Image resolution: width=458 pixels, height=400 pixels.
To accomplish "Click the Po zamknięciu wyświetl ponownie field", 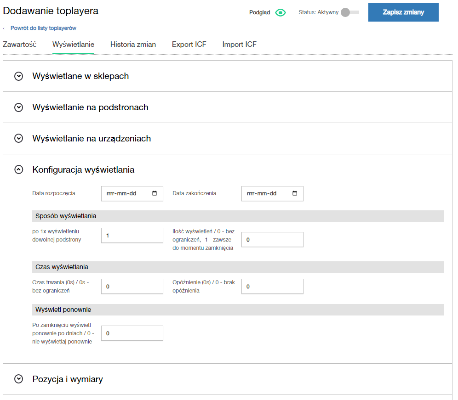I will pos(132,333).
